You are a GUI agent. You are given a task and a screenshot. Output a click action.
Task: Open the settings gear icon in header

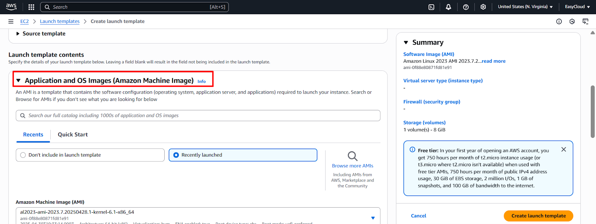(483, 7)
